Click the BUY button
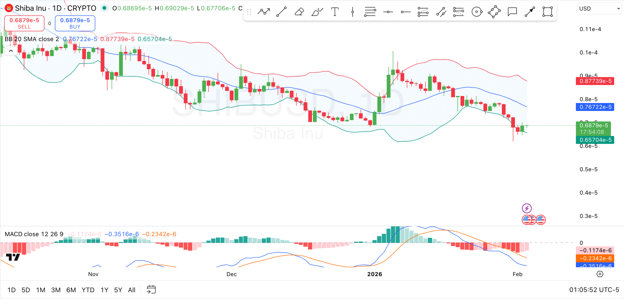The image size is (624, 299). [75, 23]
